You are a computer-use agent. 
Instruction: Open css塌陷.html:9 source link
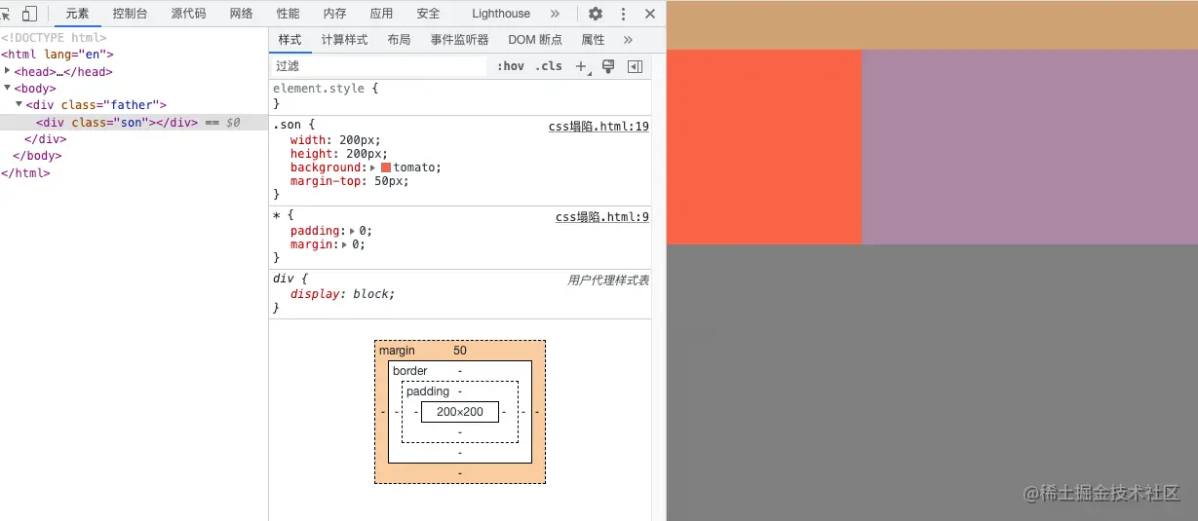tap(602, 217)
